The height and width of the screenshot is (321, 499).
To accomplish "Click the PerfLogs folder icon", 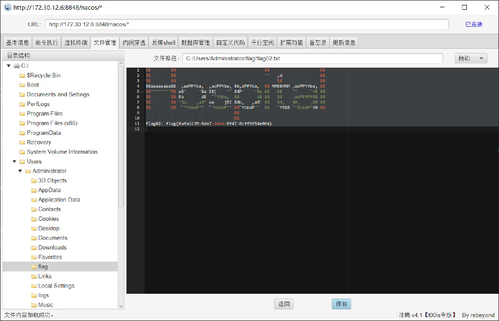I will coord(22,104).
